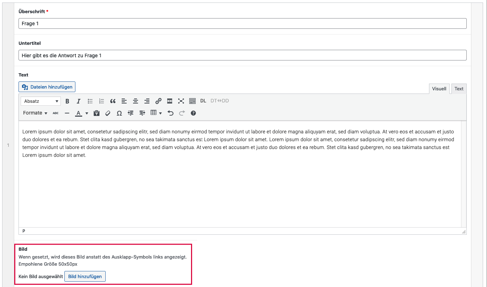Toggle the toolbar visibility icon
Screen dimensions: 487x287
192,101
